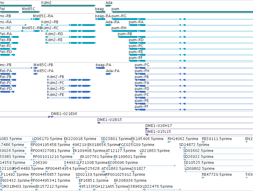
Task: Select the pum-RE transcript label
Action: coord(136,52)
